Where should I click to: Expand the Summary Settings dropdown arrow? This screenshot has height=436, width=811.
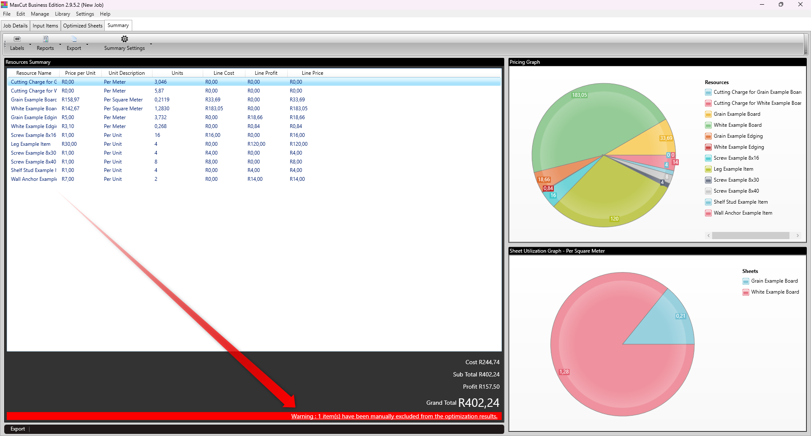pyautogui.click(x=151, y=44)
